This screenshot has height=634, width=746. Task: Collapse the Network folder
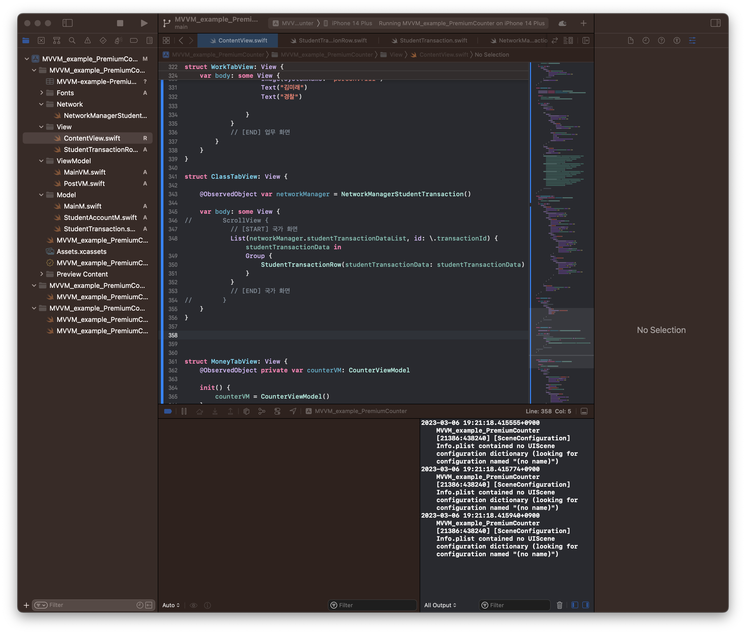point(41,104)
